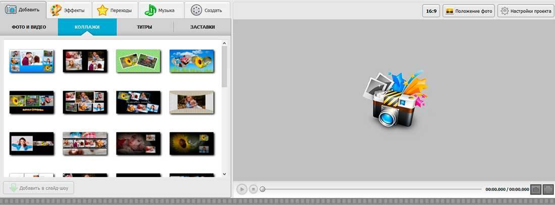The height and width of the screenshot is (205, 555).
Task: Select the blue-band family collage thumbnail
Action: pos(31,61)
